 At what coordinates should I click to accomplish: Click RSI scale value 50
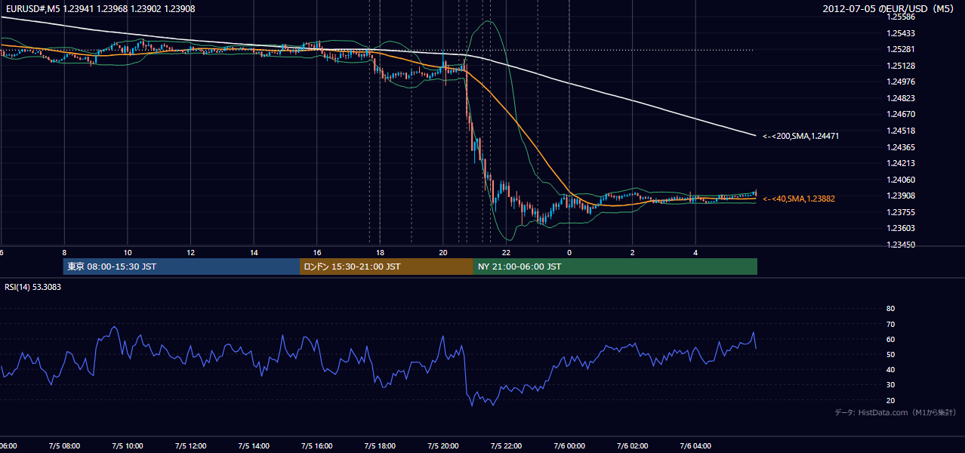pyautogui.click(x=890, y=354)
